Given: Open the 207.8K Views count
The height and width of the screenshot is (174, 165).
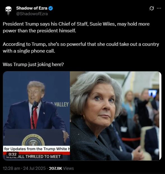Looking at the screenshot, I should click(x=61, y=168).
